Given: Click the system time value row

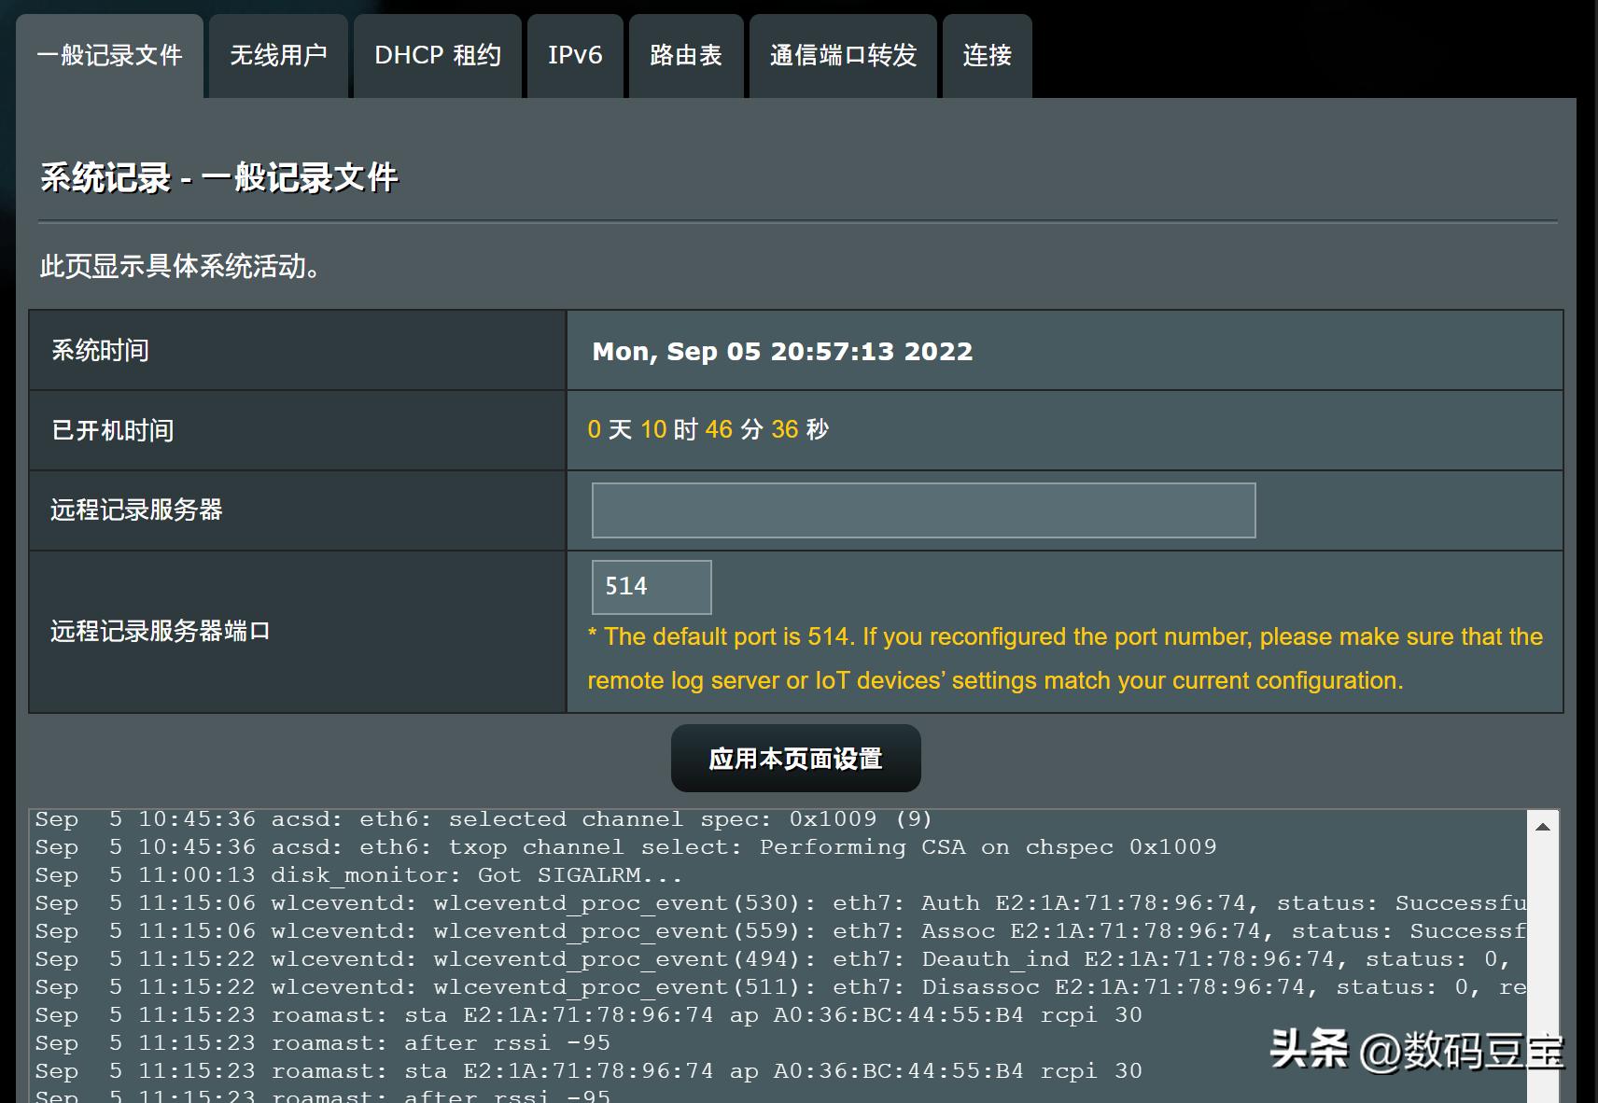Looking at the screenshot, I should [x=782, y=352].
